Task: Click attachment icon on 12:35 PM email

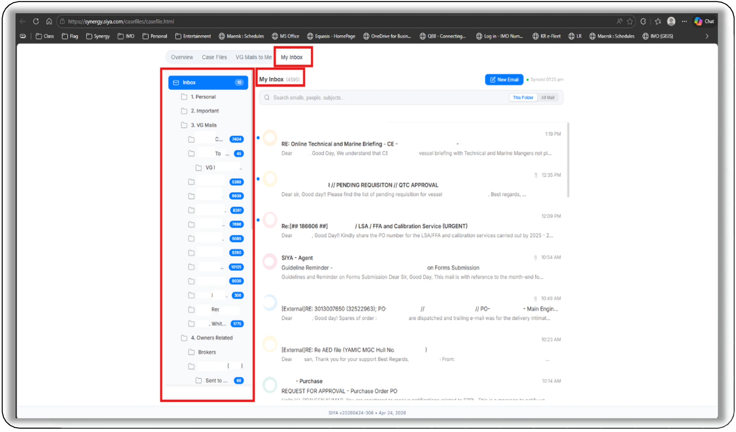Action: 536,175
